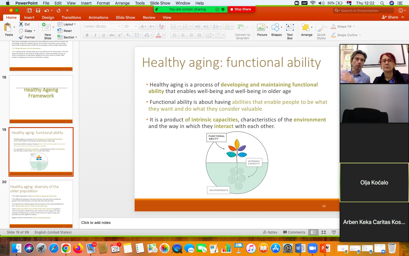Switch to the Design tab
The height and width of the screenshot is (256, 409).
tap(48, 17)
